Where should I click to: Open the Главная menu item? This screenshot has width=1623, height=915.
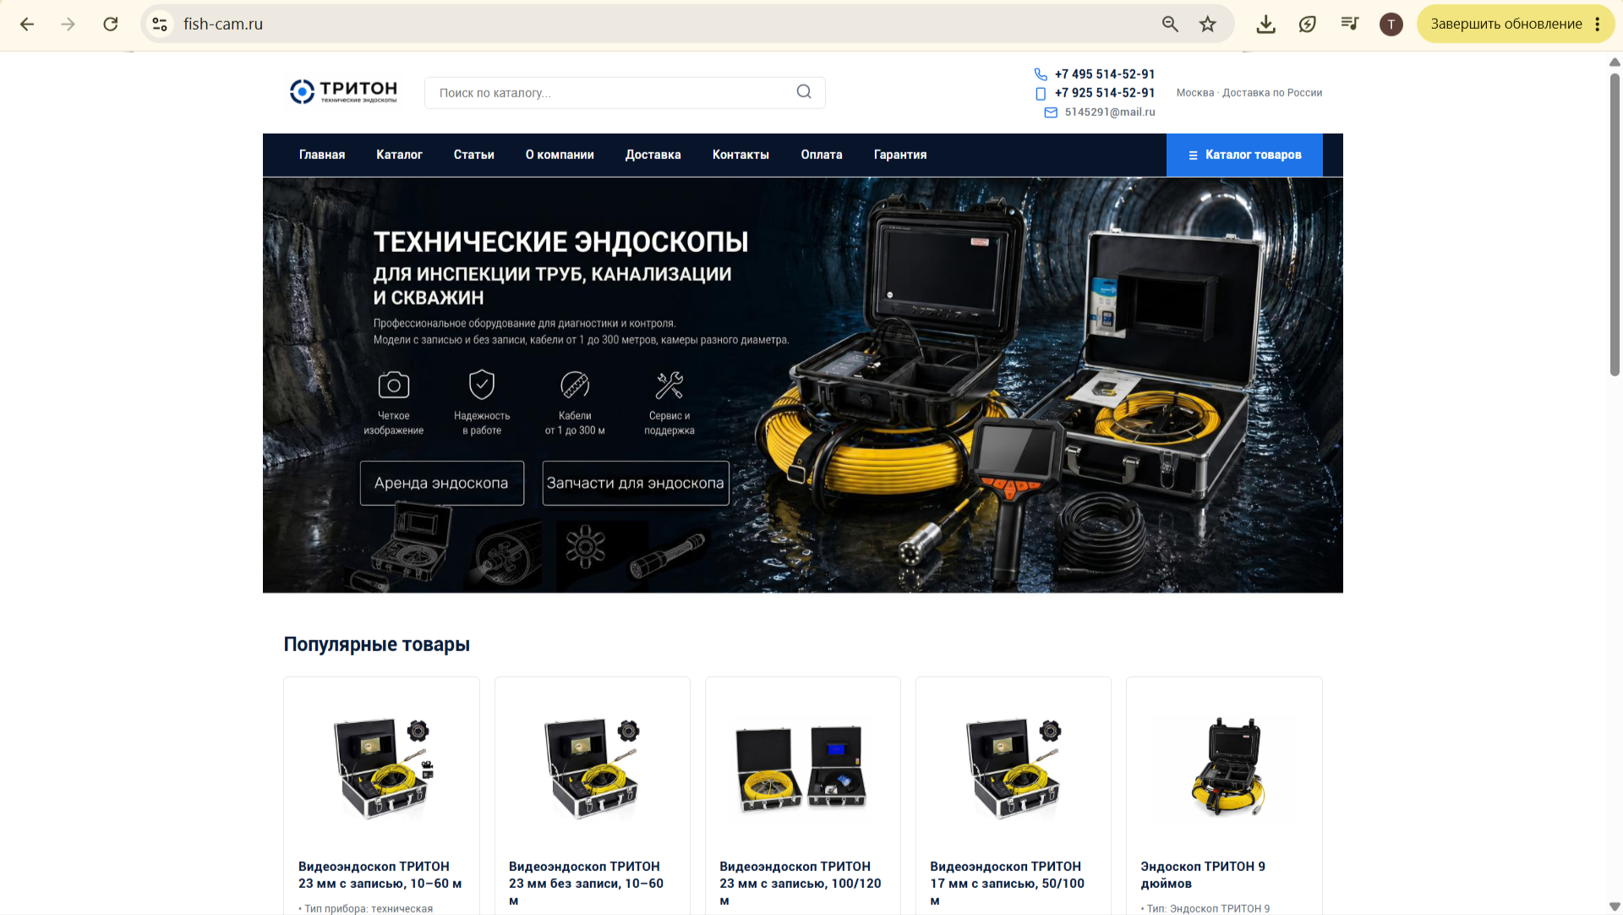click(322, 155)
